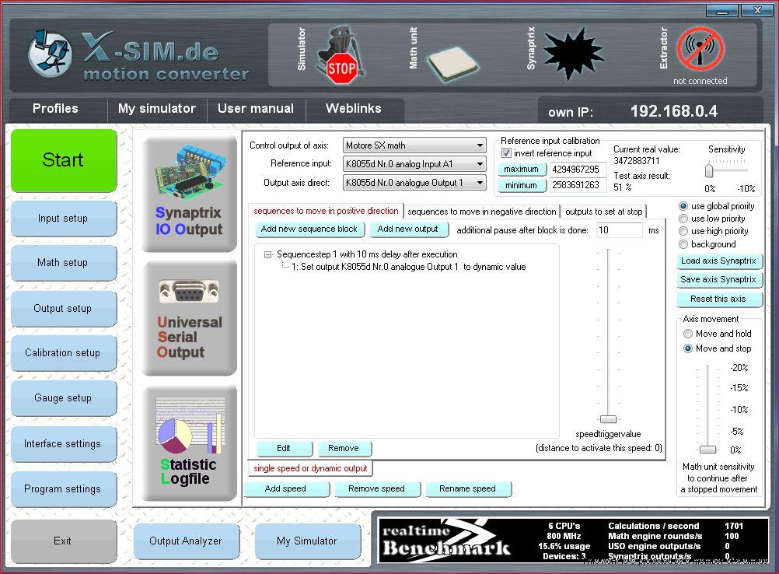Screen dimensions: 779x574
Task: Click the X-SIM.de logo icon
Action: [x=50, y=54]
